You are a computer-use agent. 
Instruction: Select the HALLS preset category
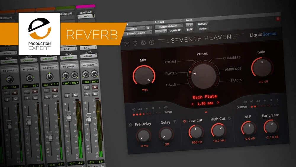tap(171, 85)
